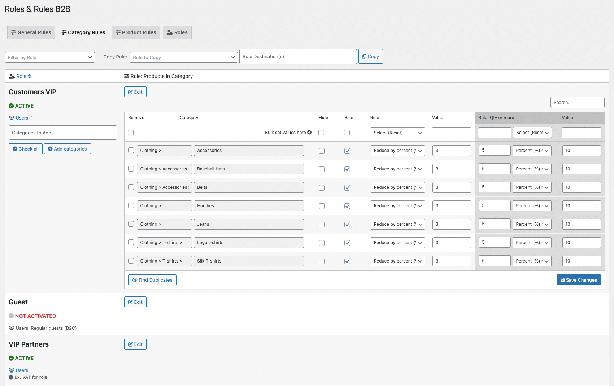Open the bulk Qty rule Select (Reset) dropdown

[532, 133]
